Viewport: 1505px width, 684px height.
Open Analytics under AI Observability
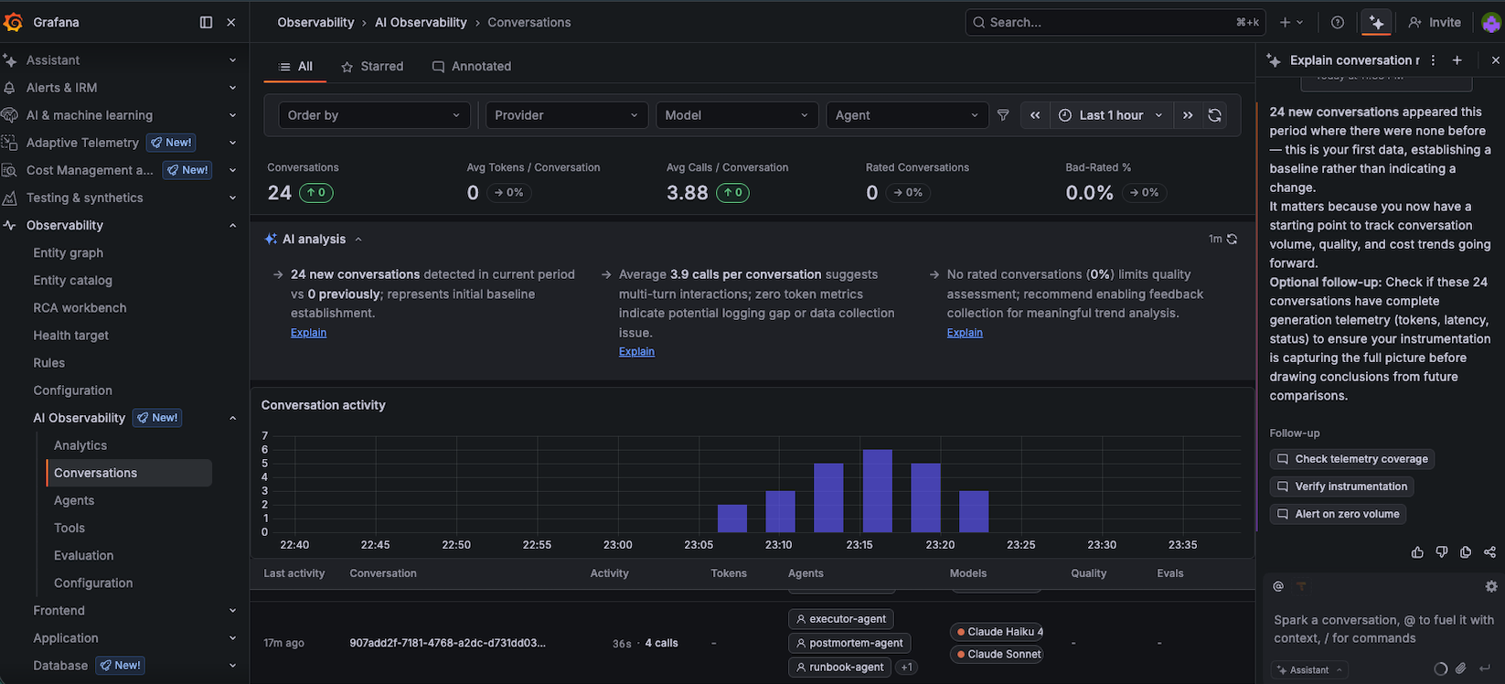[x=80, y=445]
